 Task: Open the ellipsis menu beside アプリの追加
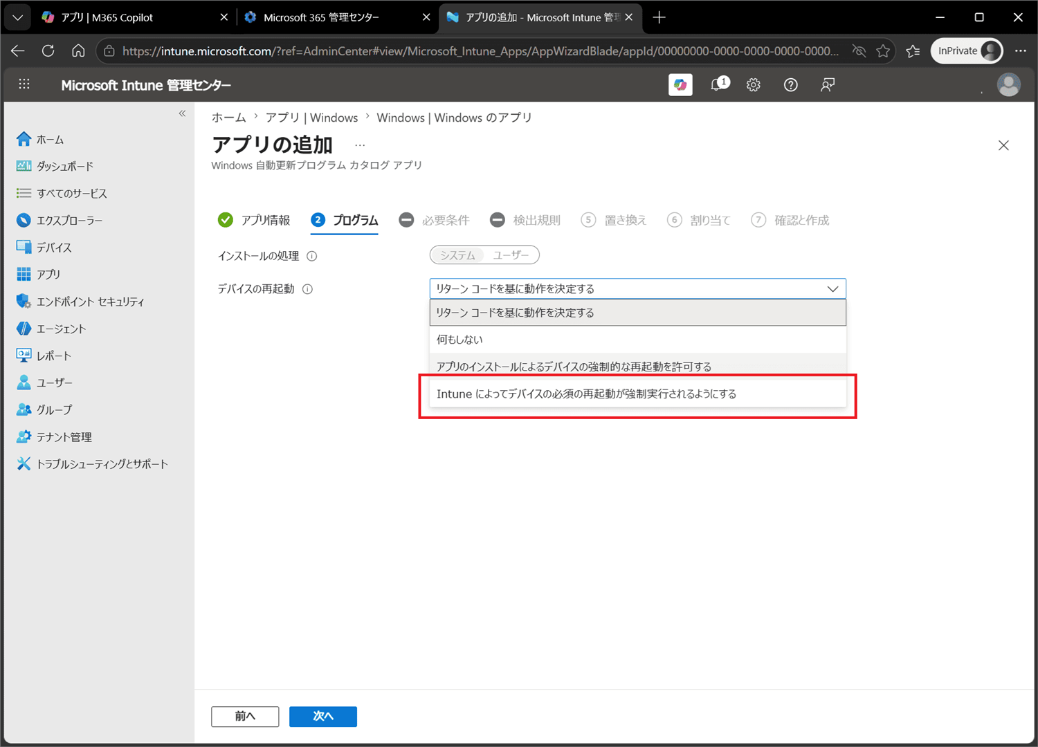(360, 145)
